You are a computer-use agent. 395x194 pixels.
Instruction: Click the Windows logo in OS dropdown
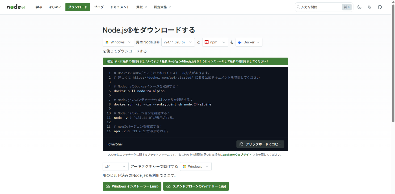point(107,42)
